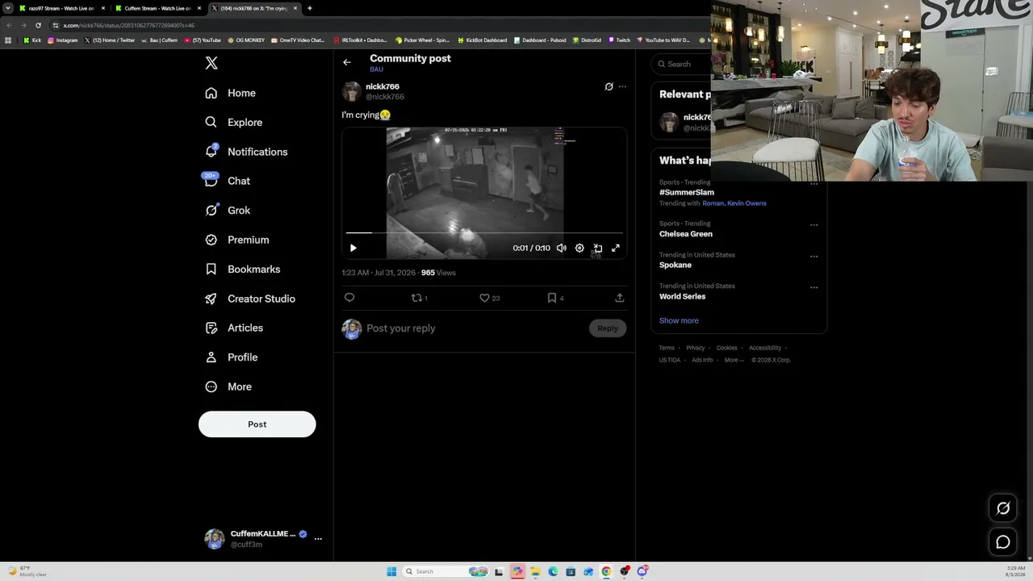Open account switcher dots next to CuffemKALLME

coord(318,538)
